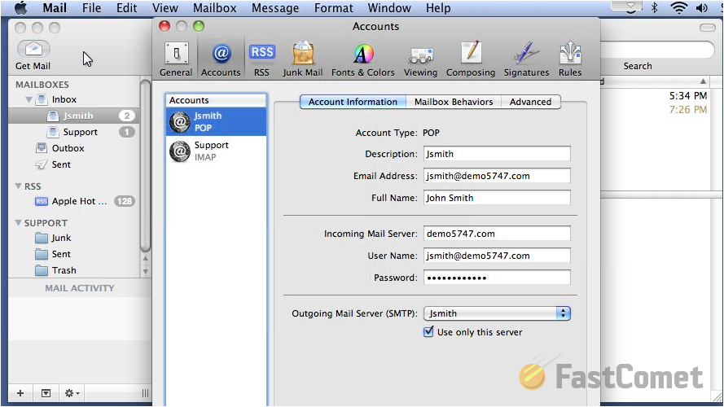Click the sidebar scroll down arrow
Viewport: 724px width, 407px height.
(145, 271)
